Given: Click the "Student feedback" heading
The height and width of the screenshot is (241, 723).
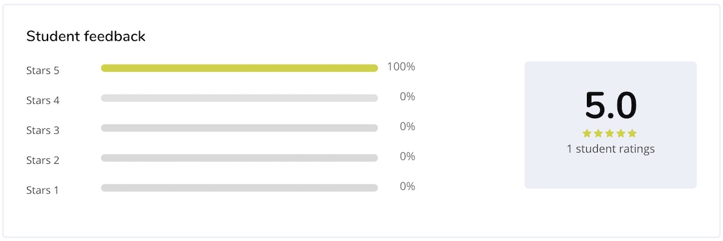Looking at the screenshot, I should pyautogui.click(x=86, y=37).
